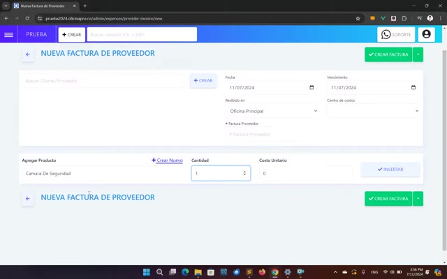Click the INSERTAR button
Screen dimensions: 447x279
click(x=390, y=169)
